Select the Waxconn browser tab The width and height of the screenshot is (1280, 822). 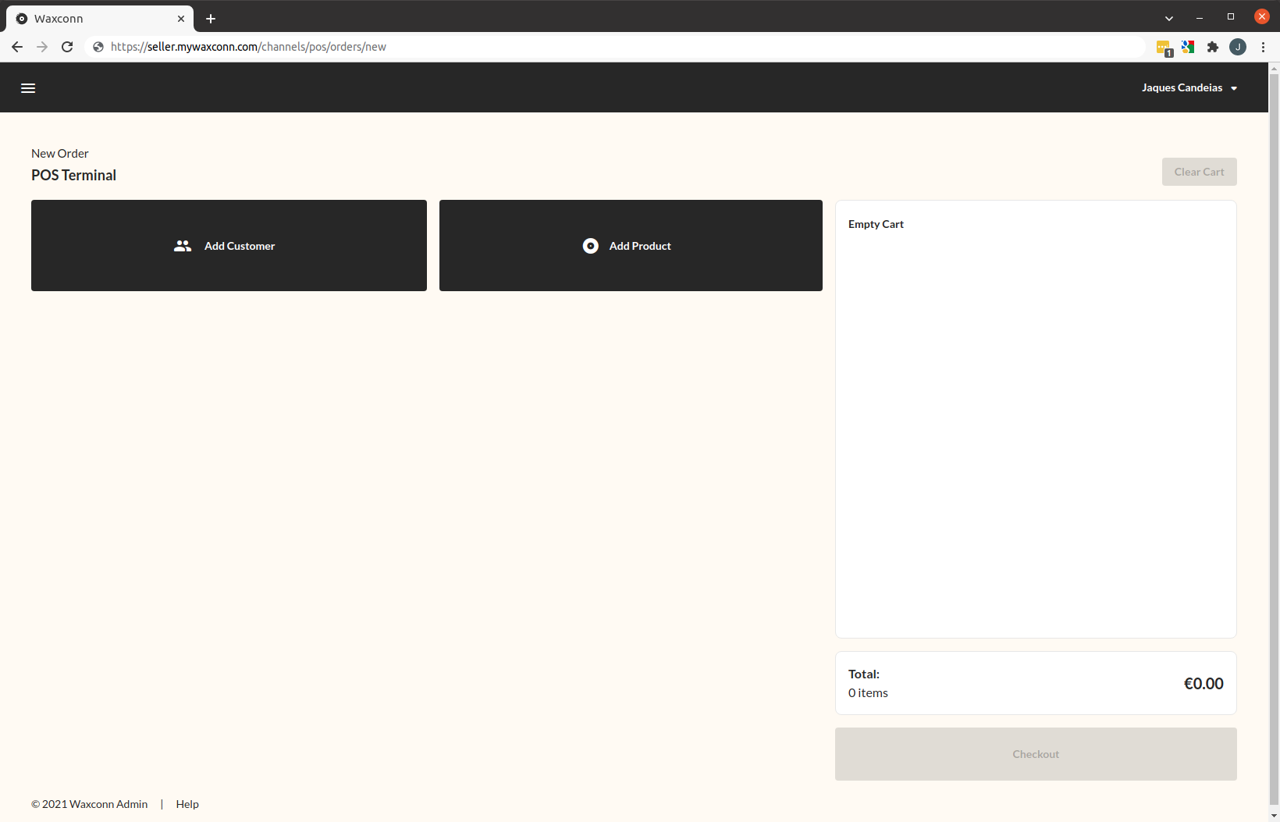tap(94, 18)
